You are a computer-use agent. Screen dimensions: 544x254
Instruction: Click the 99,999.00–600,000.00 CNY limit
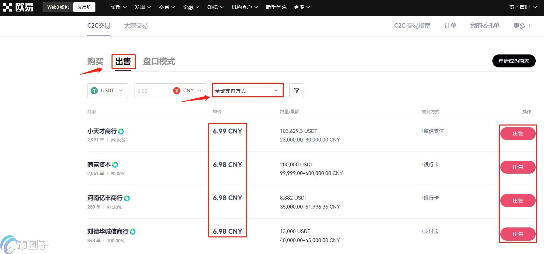coord(311,173)
